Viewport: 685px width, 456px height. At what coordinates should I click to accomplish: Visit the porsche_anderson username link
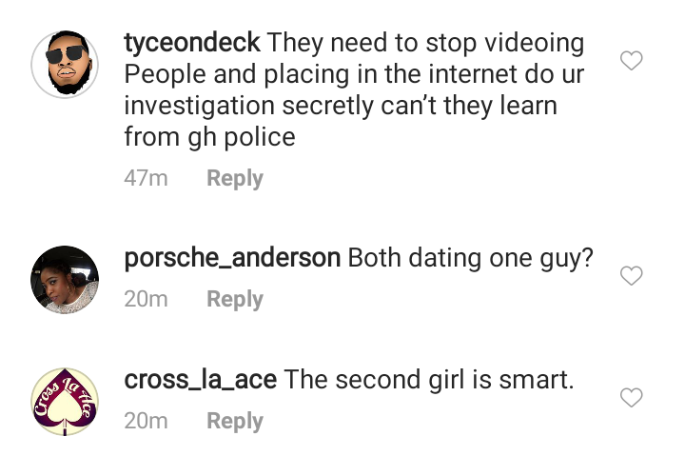232,257
